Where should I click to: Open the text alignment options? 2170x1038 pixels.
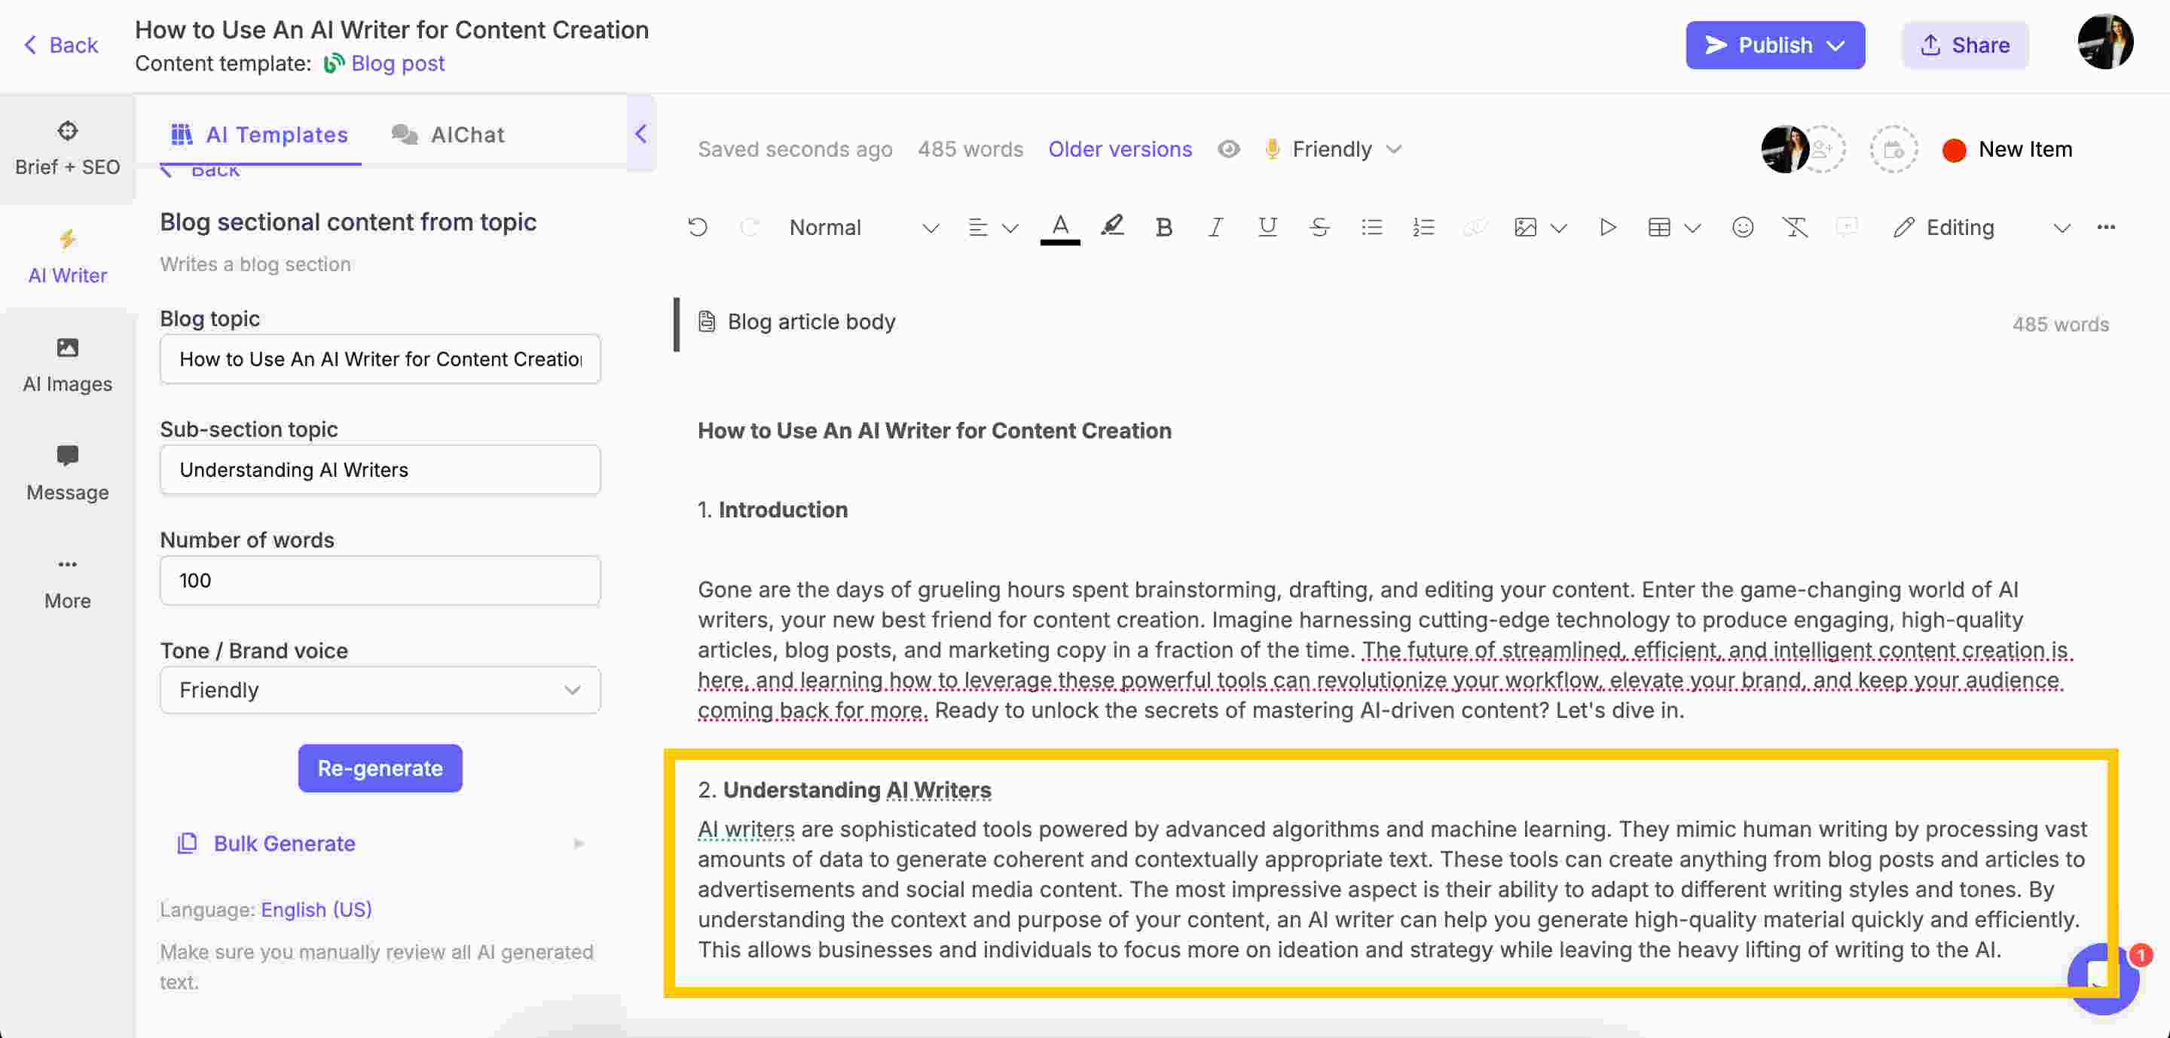(x=992, y=227)
